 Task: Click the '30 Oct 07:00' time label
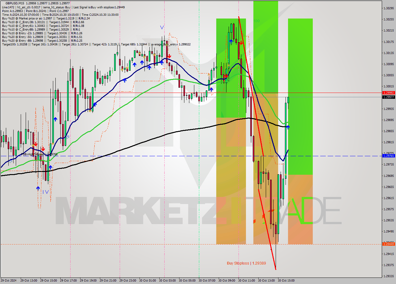[207, 281]
